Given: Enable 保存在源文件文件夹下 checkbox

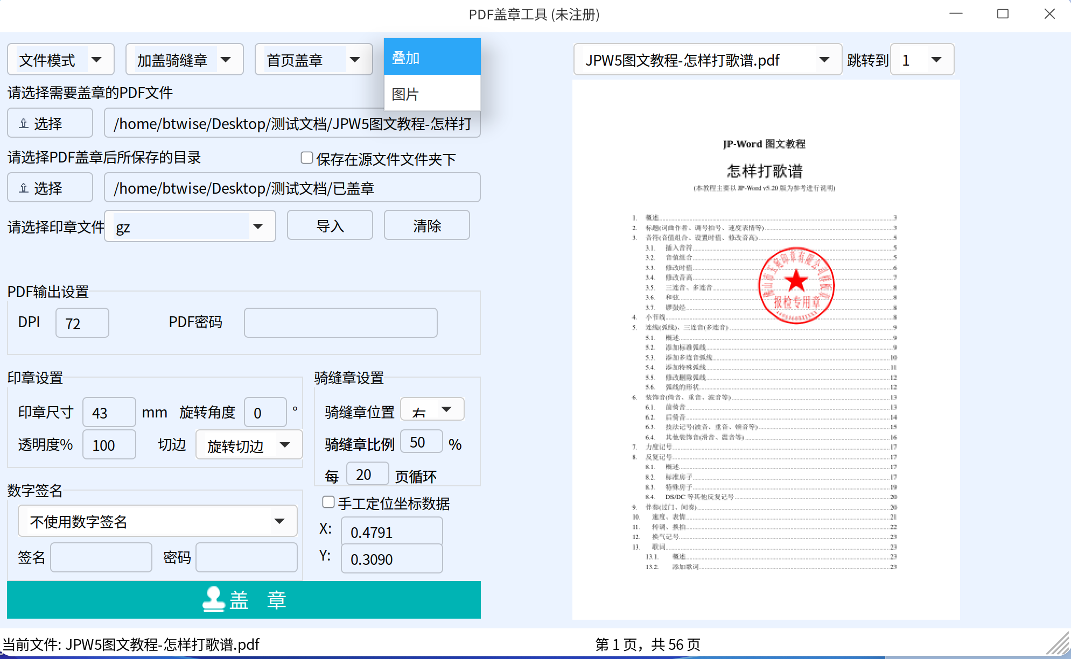Looking at the screenshot, I should coord(307,158).
